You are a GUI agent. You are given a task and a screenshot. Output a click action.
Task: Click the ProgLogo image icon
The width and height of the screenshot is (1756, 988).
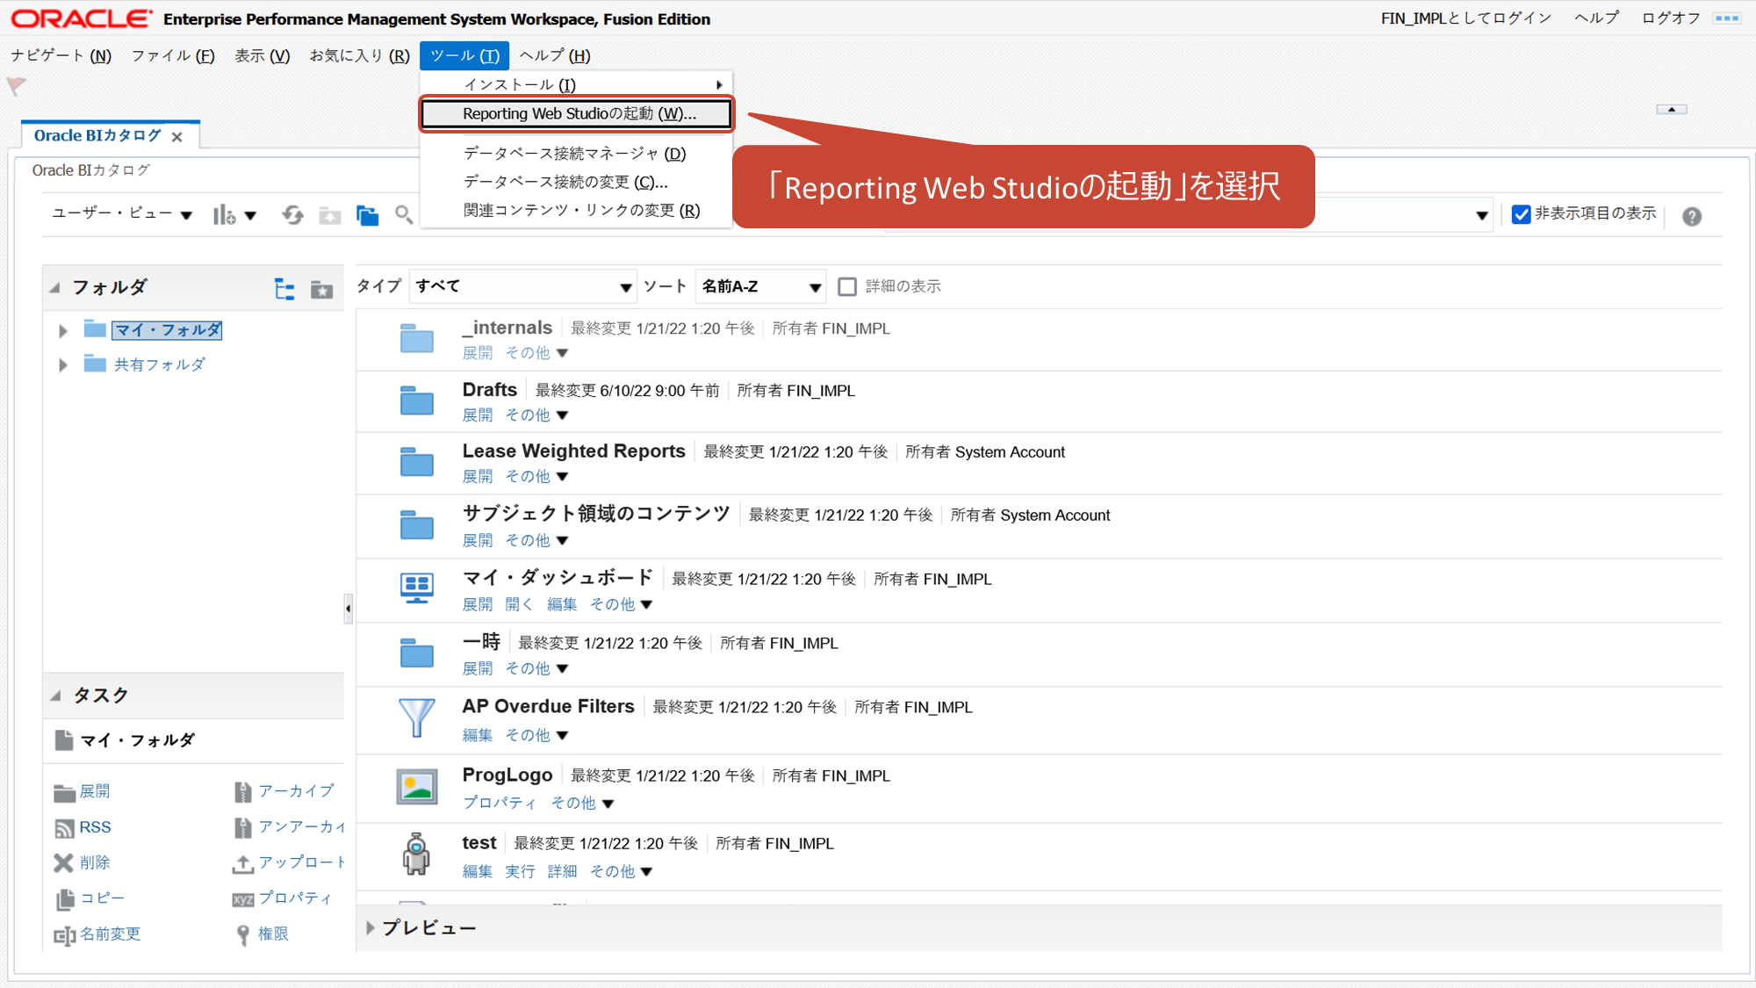(416, 787)
